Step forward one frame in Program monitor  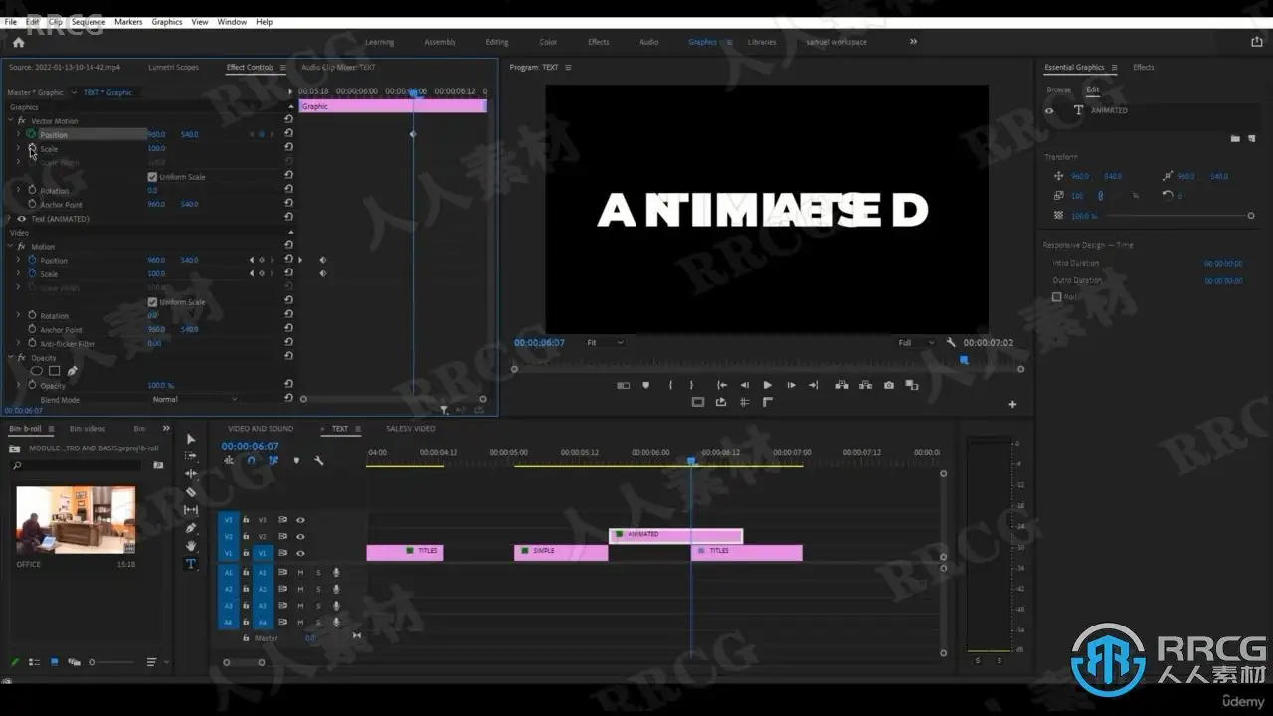pos(791,385)
